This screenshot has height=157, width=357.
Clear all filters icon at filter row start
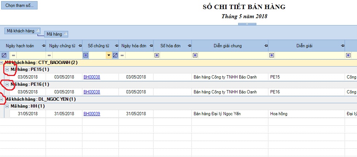coord(4,55)
